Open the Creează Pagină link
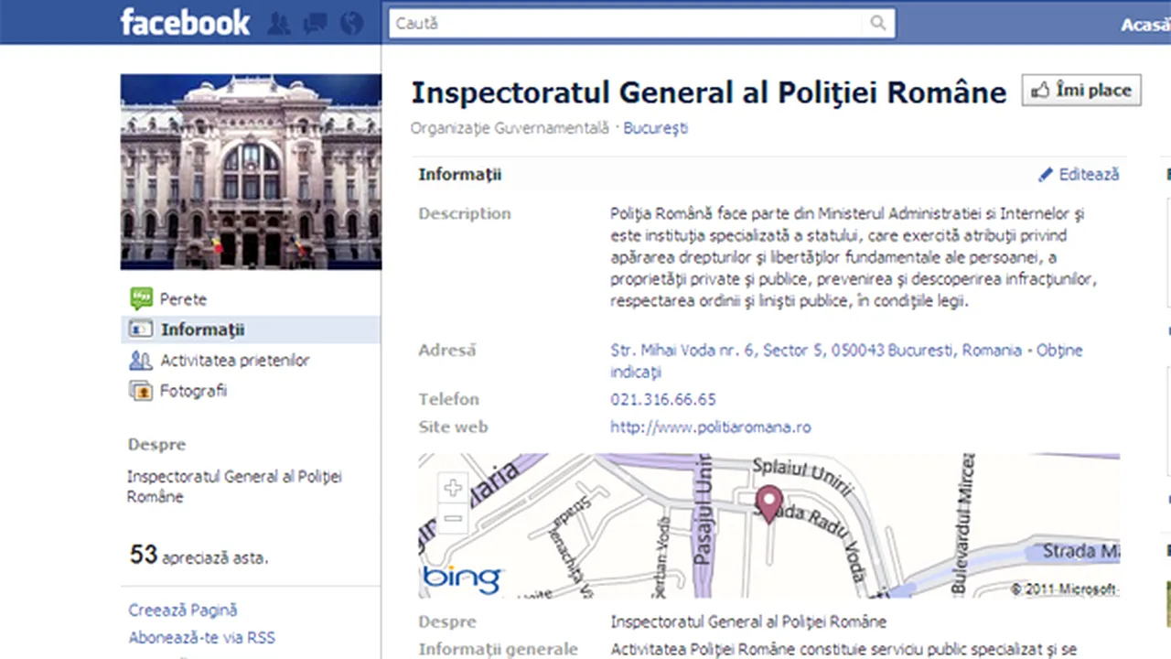Viewport: 1171px width, 659px height. coord(183,610)
